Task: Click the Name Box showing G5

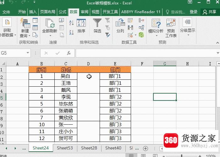Action: 13,53
